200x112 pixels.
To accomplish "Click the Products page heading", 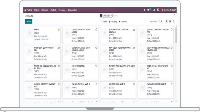I will click(x=29, y=16).
